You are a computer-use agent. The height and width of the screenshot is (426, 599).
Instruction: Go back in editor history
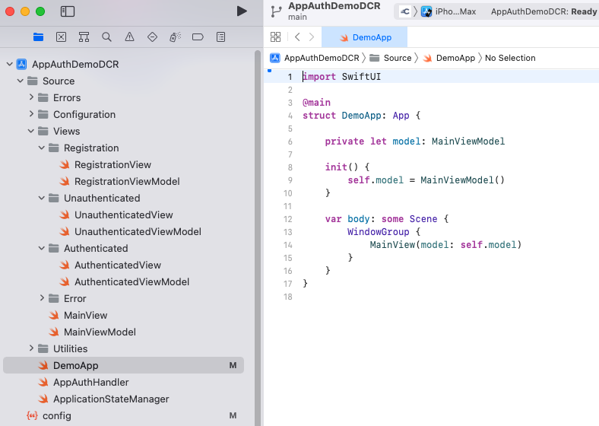(x=297, y=37)
